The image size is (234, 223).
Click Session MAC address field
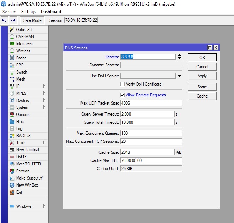tap(81, 20)
